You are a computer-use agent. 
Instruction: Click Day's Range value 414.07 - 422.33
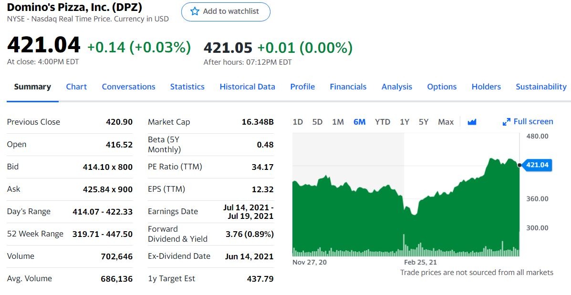click(103, 212)
